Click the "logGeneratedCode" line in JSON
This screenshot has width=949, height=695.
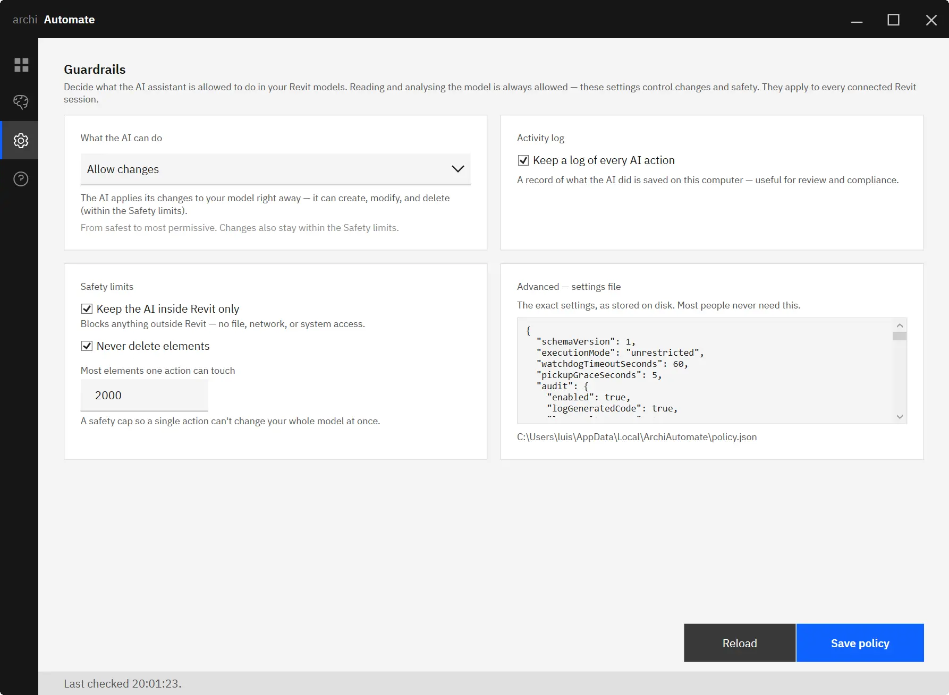(x=612, y=408)
